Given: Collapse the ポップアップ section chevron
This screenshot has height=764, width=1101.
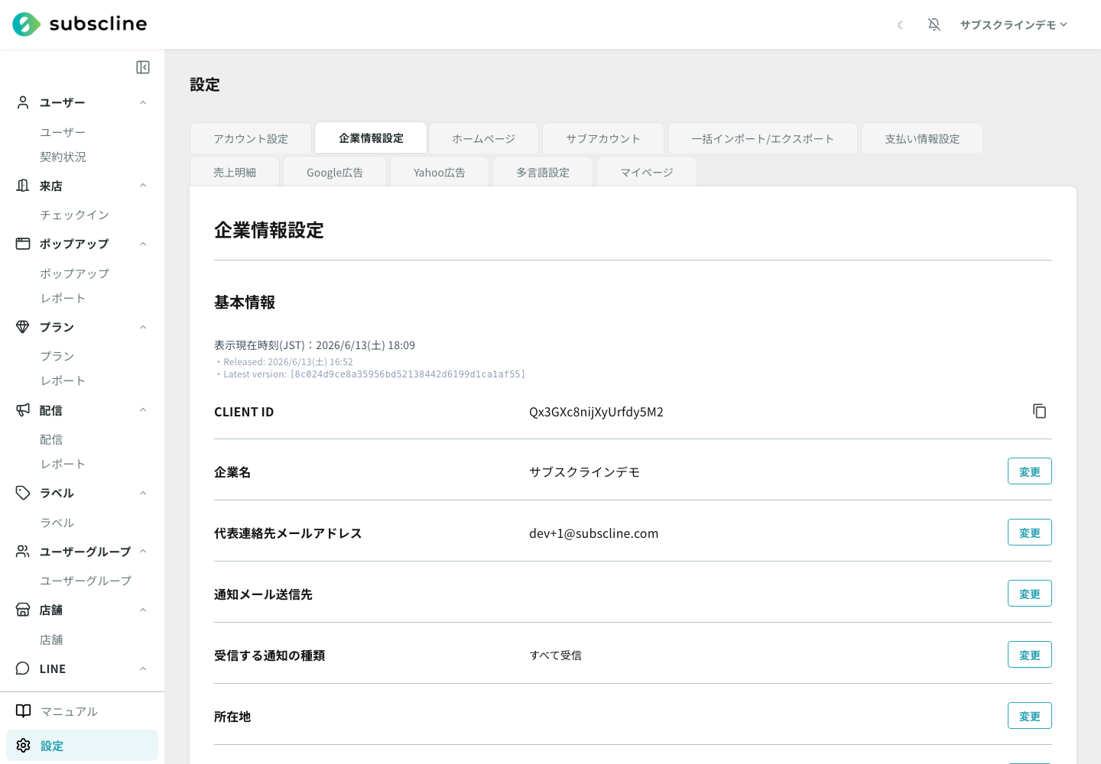Looking at the screenshot, I should 143,244.
